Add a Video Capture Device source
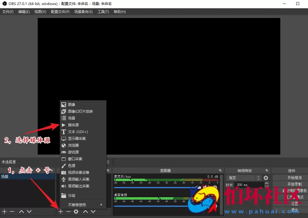 click(x=78, y=173)
